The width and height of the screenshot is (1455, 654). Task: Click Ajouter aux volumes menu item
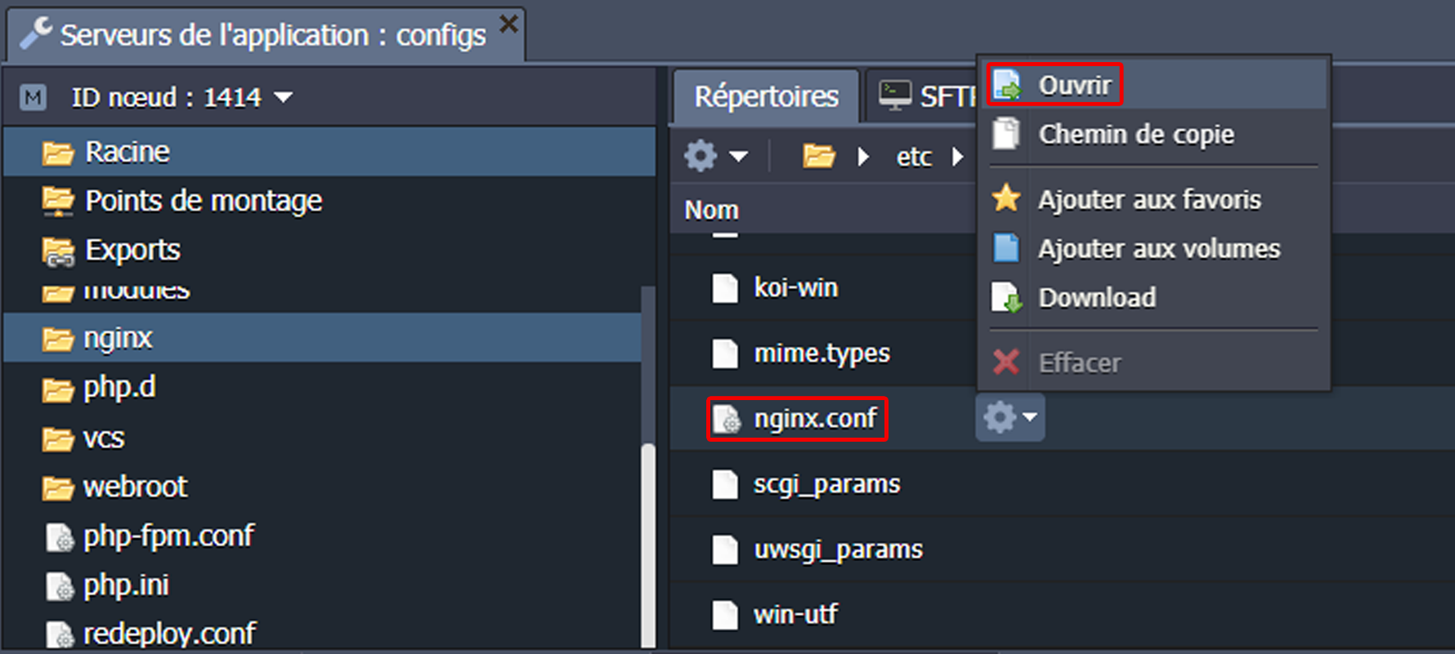coord(1158,248)
